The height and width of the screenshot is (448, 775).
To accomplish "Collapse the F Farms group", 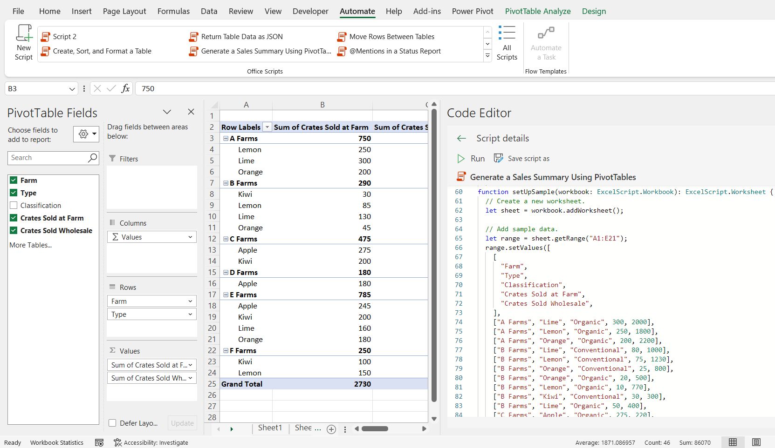I will [226, 350].
